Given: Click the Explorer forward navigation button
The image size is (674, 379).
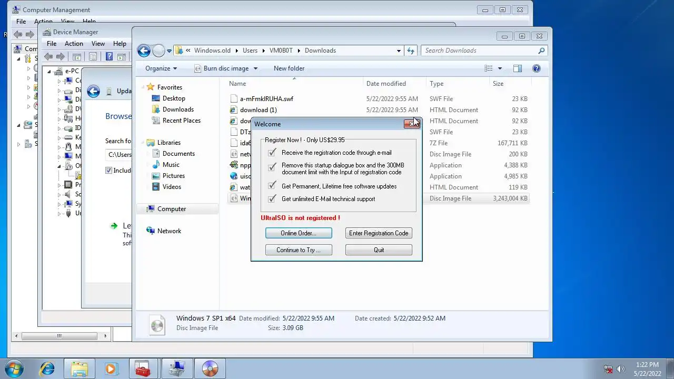Looking at the screenshot, I should coord(158,51).
